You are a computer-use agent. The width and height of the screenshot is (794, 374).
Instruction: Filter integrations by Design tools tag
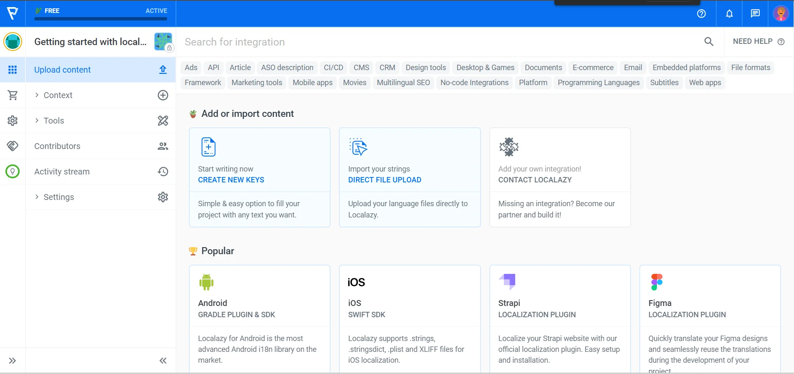(x=426, y=68)
